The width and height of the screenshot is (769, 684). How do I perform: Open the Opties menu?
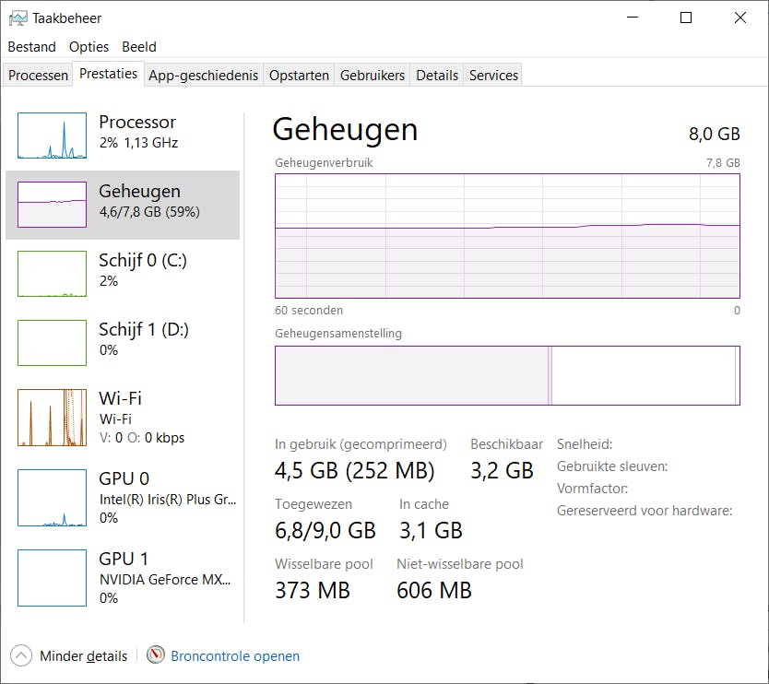tap(89, 46)
